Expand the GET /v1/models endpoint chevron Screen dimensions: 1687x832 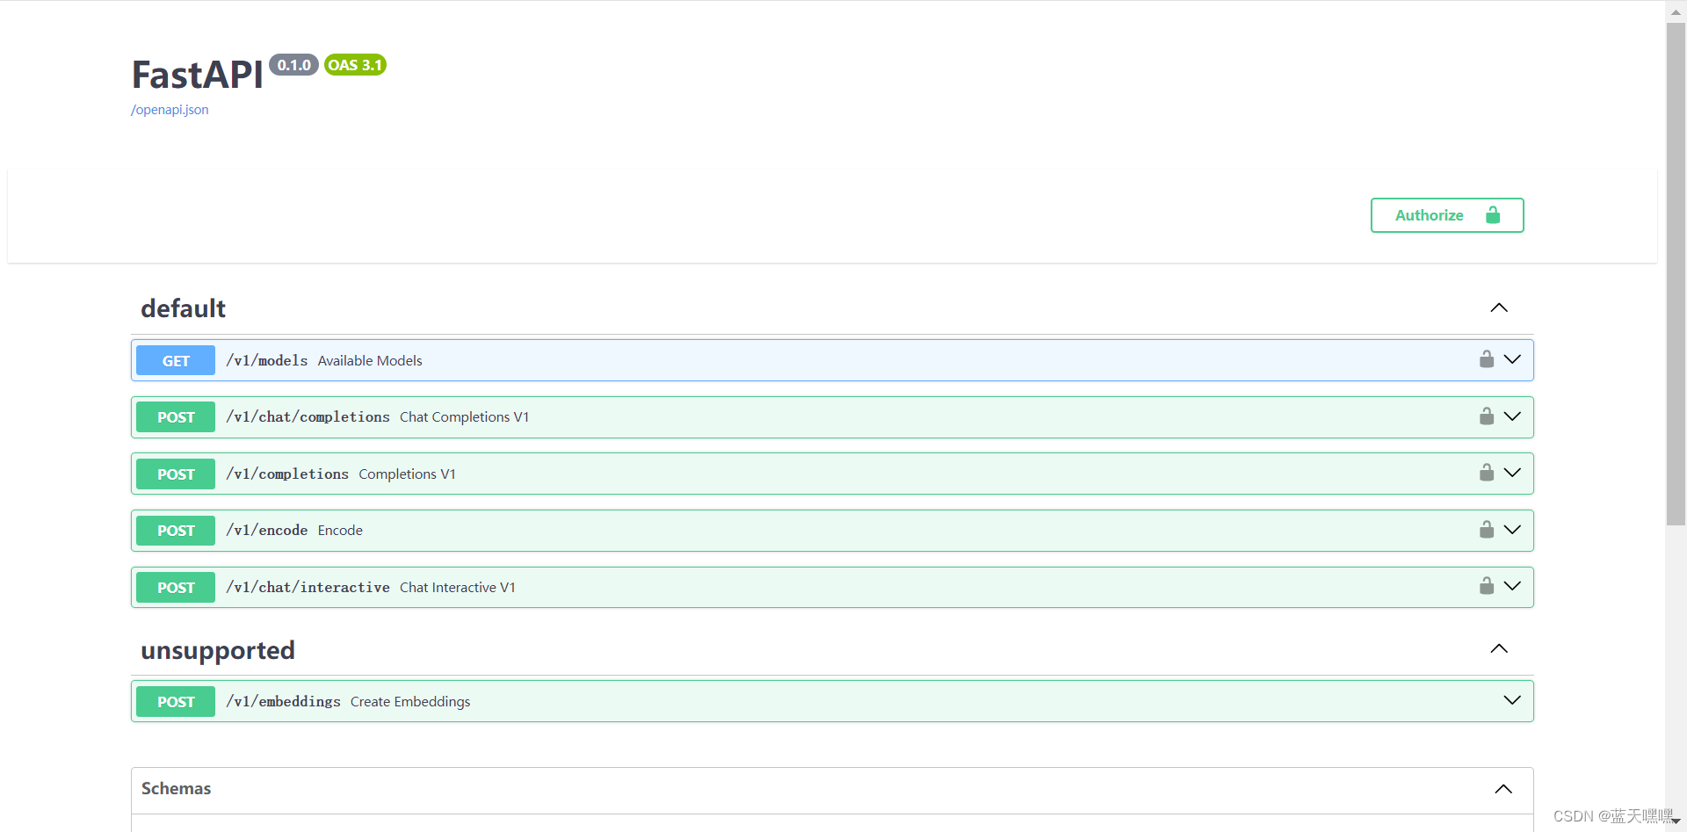point(1512,359)
